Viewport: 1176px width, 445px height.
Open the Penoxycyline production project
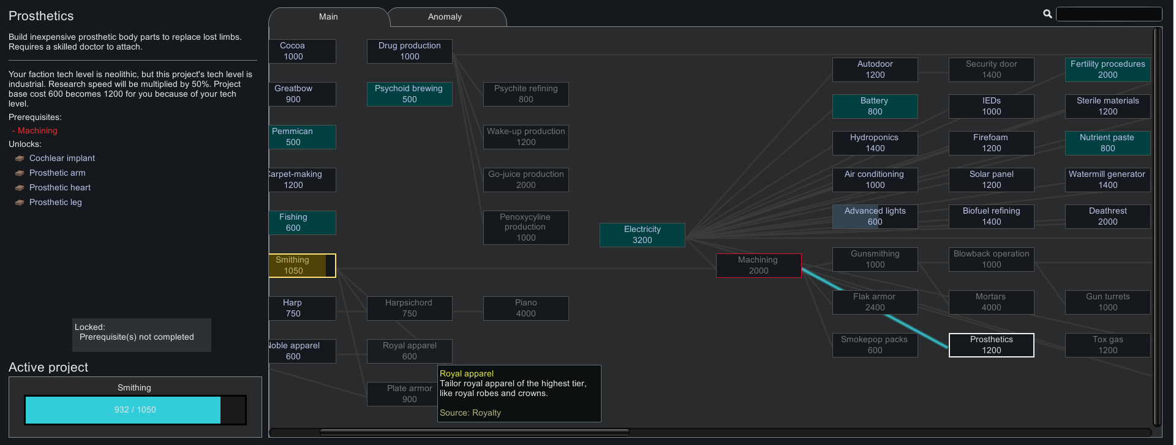pyautogui.click(x=526, y=228)
